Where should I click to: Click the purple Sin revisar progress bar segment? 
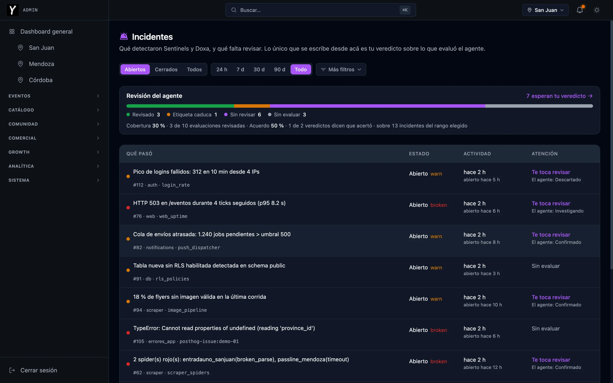coord(378,106)
